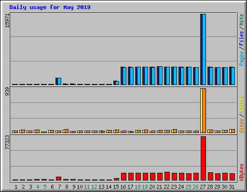
Task: Click day 10 on the x-axis
Action: point(80,187)
